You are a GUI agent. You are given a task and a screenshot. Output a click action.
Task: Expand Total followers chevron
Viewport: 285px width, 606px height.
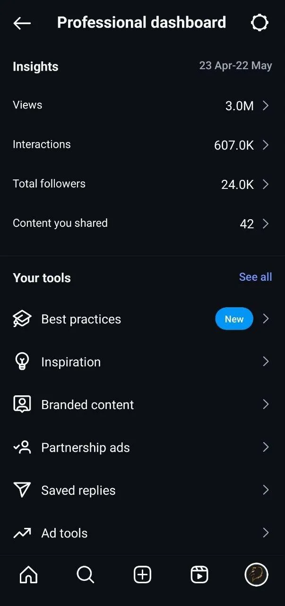(x=266, y=184)
